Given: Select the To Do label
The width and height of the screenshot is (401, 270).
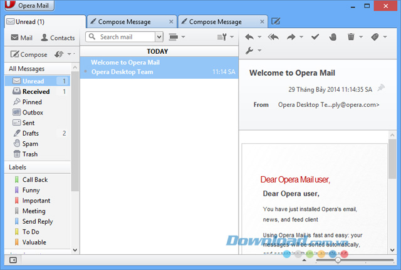Looking at the screenshot, I should 38,232.
